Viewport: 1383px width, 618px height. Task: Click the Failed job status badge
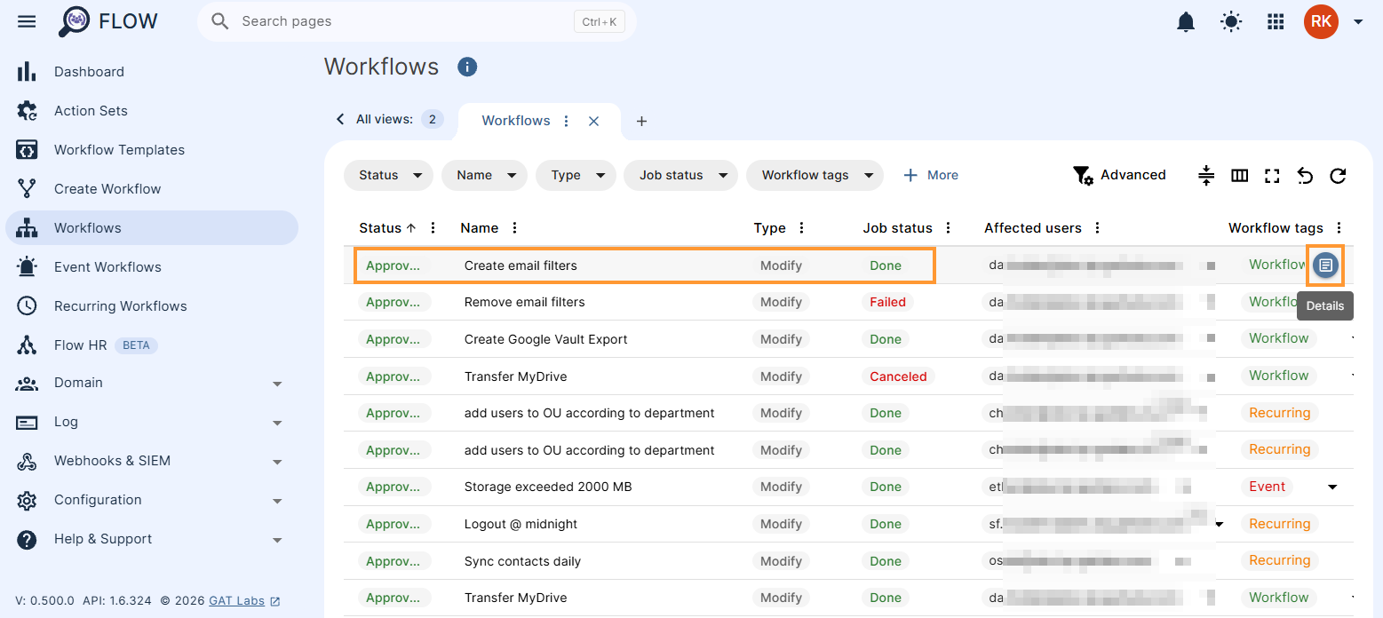[887, 302]
